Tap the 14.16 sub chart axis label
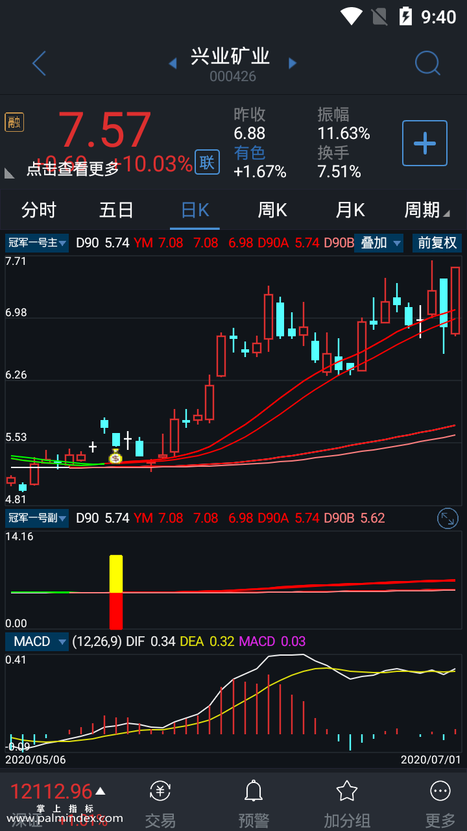This screenshot has width=467, height=831. point(19,536)
